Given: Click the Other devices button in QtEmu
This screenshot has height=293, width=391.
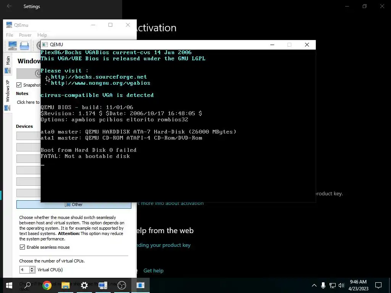Looking at the screenshot, I should click(x=74, y=204).
